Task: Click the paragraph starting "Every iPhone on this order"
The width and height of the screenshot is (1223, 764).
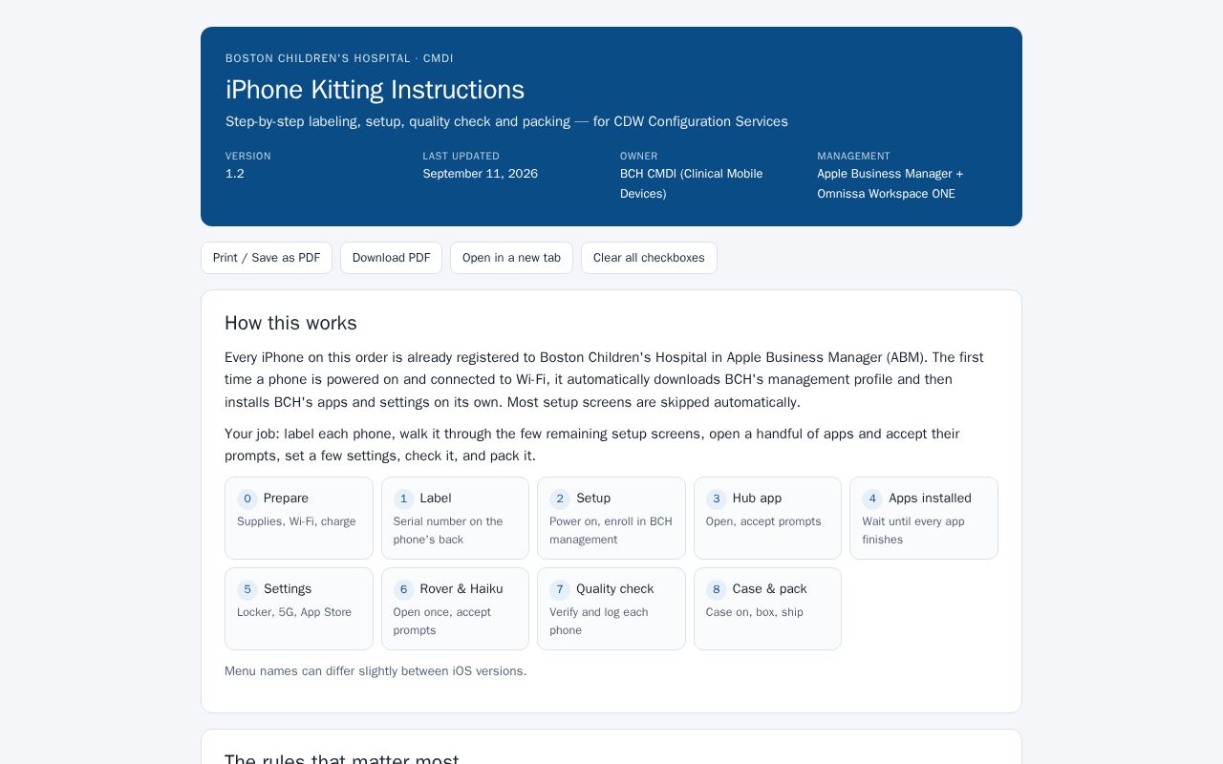Action: pyautogui.click(x=611, y=380)
